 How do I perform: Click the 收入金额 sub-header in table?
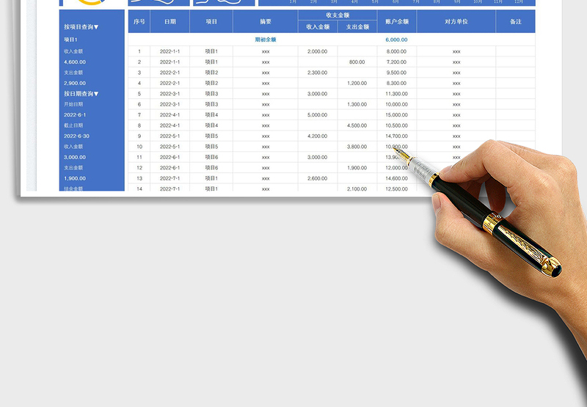pyautogui.click(x=318, y=27)
